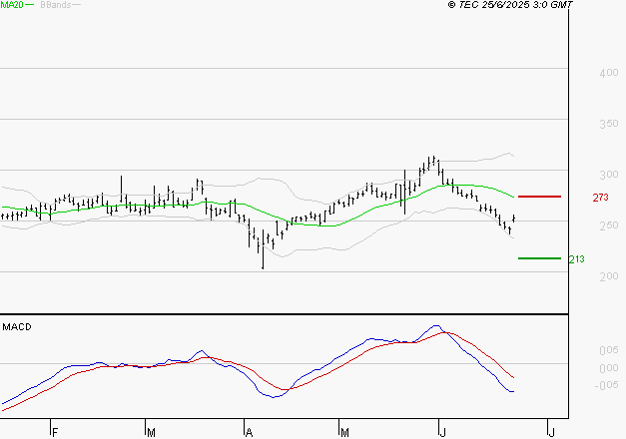This screenshot has width=626, height=439.
Task: Click the final J (July) month label
Action: 551,432
